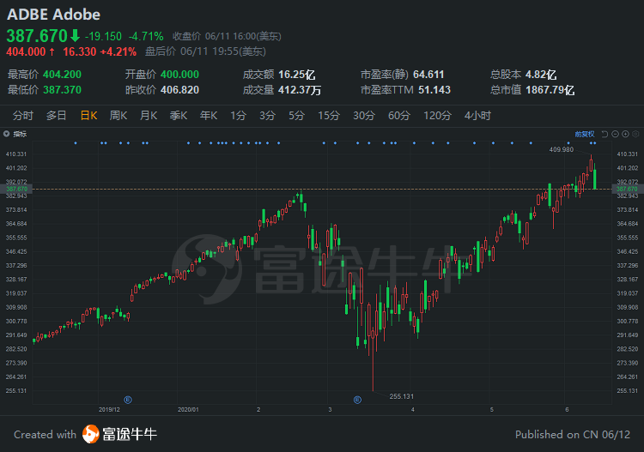644x452 pixels.
Task: Click the 最低价 value 387.370
Action: pos(62,90)
